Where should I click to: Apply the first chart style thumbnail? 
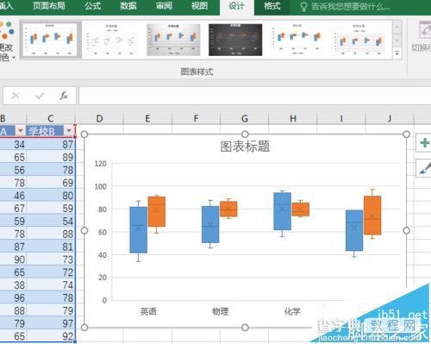50,40
